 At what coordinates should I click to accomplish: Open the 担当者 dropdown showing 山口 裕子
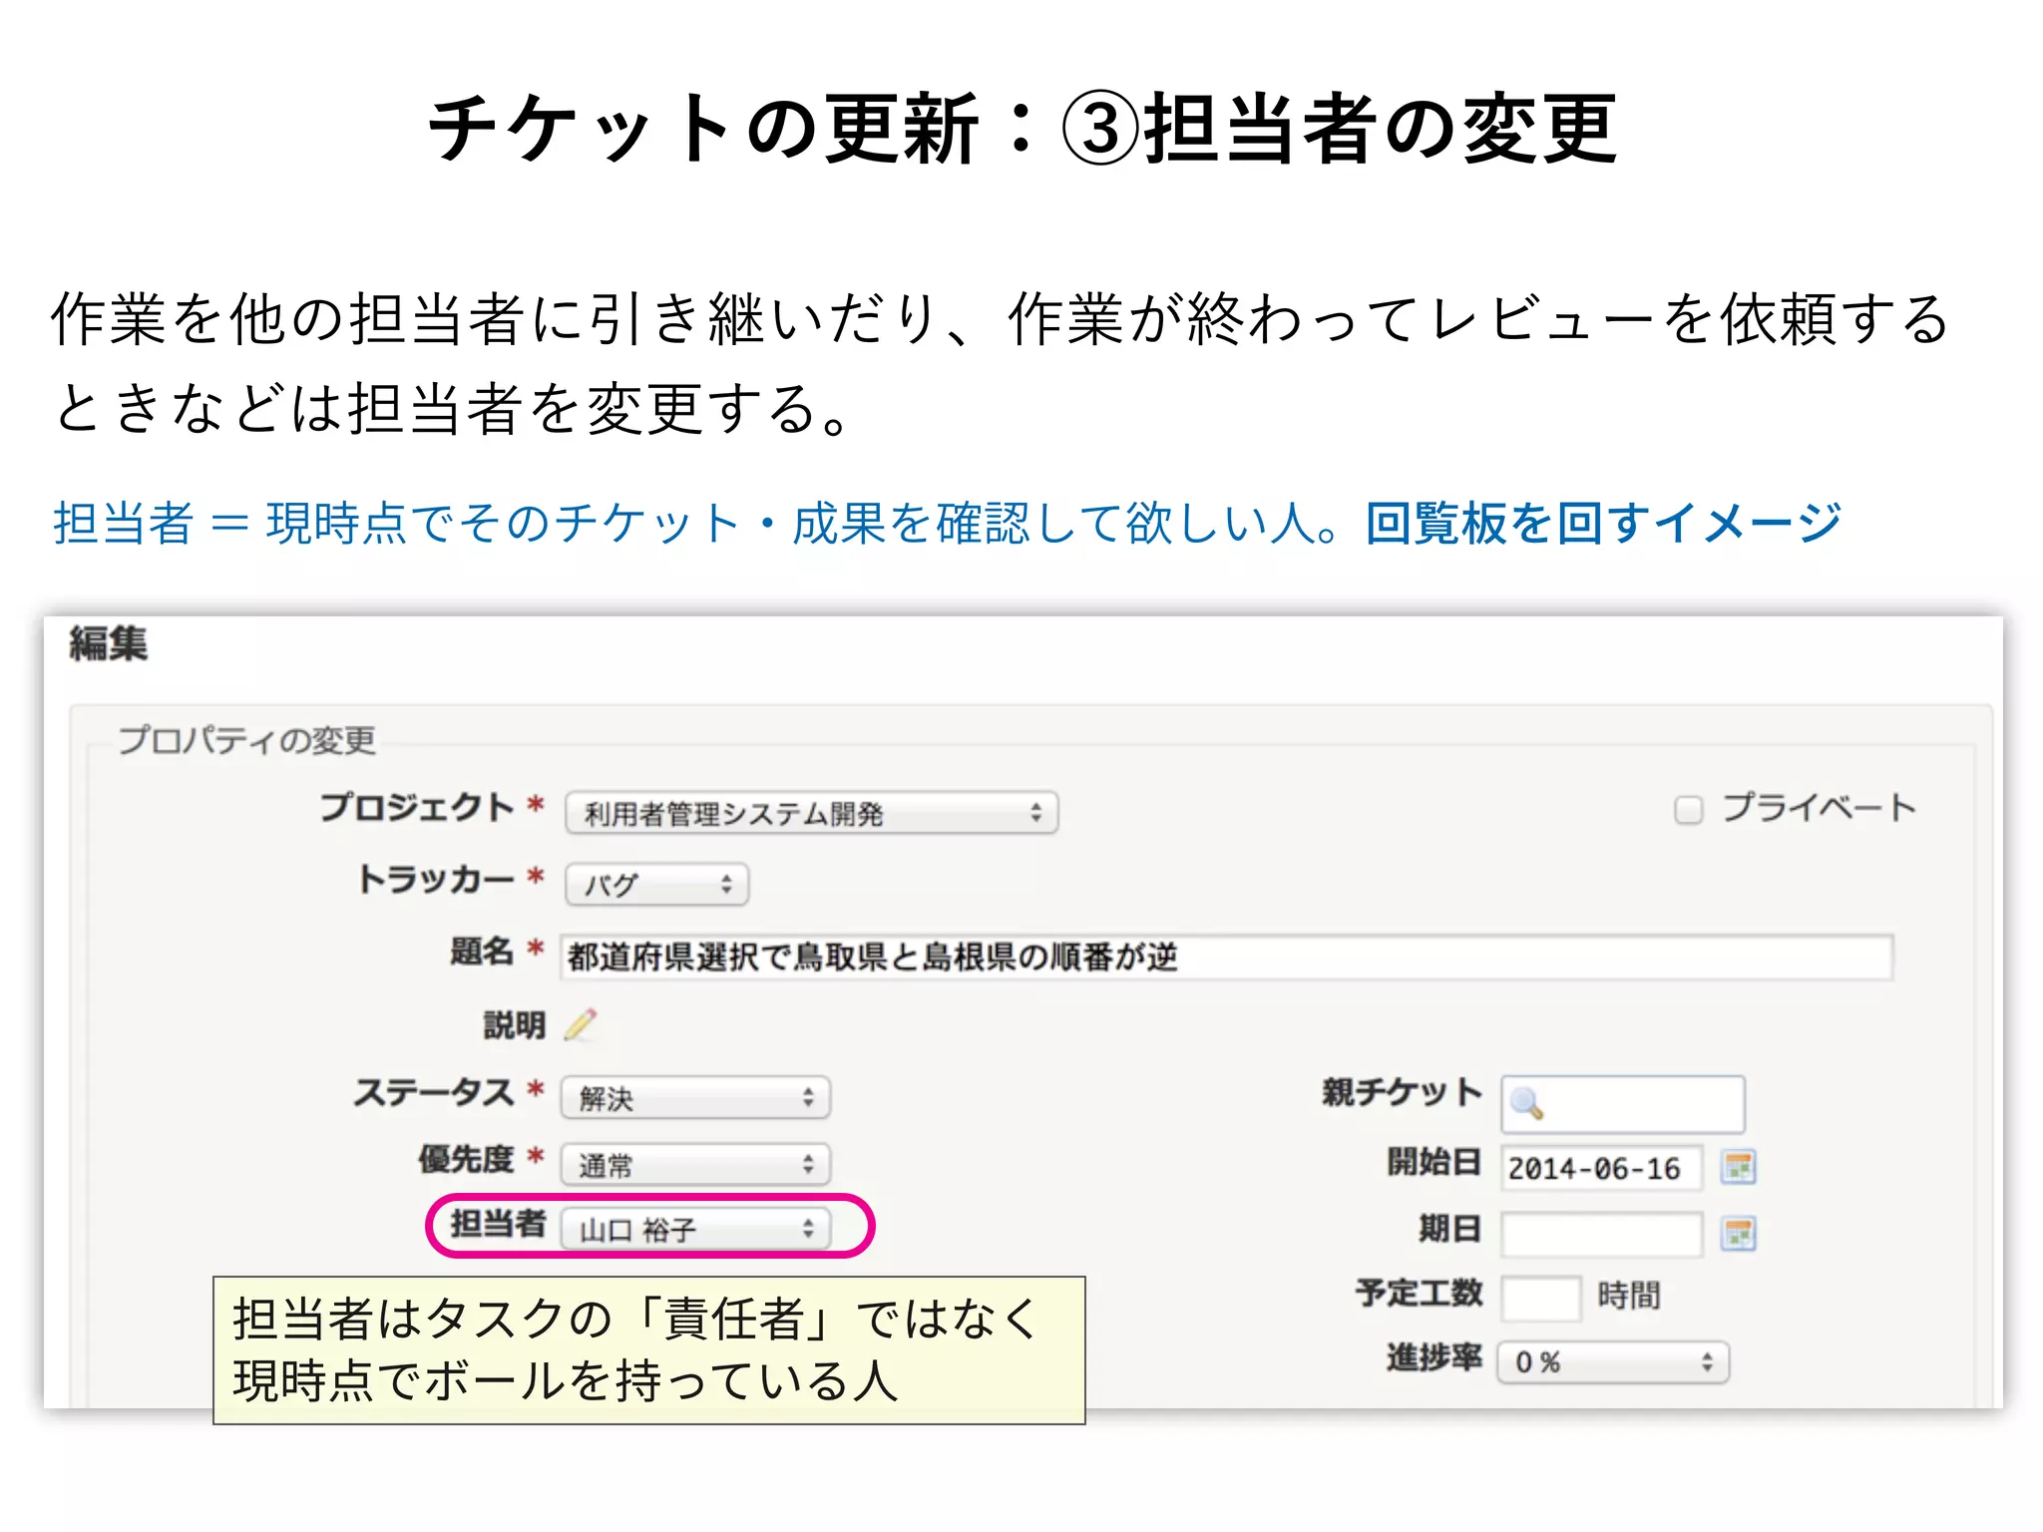click(695, 1228)
